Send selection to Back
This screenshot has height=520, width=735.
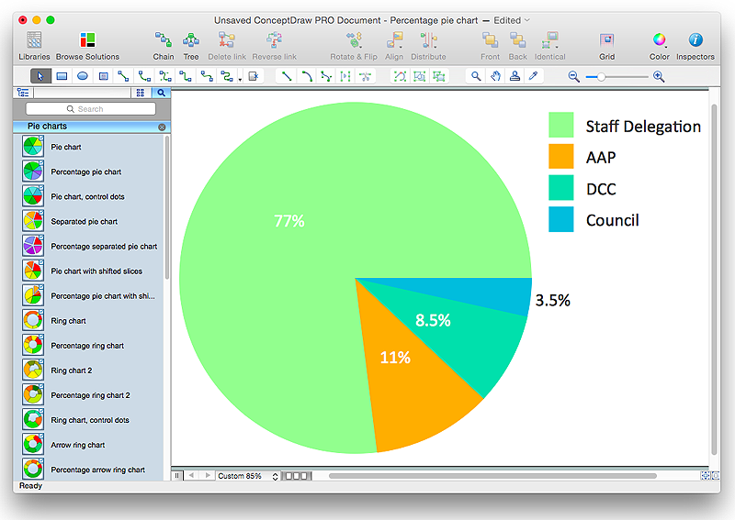pos(517,46)
